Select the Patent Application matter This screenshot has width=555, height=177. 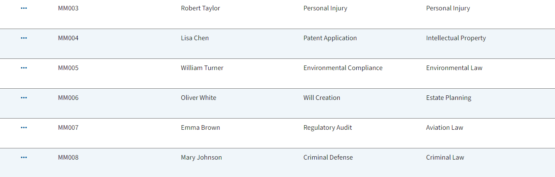pos(330,38)
